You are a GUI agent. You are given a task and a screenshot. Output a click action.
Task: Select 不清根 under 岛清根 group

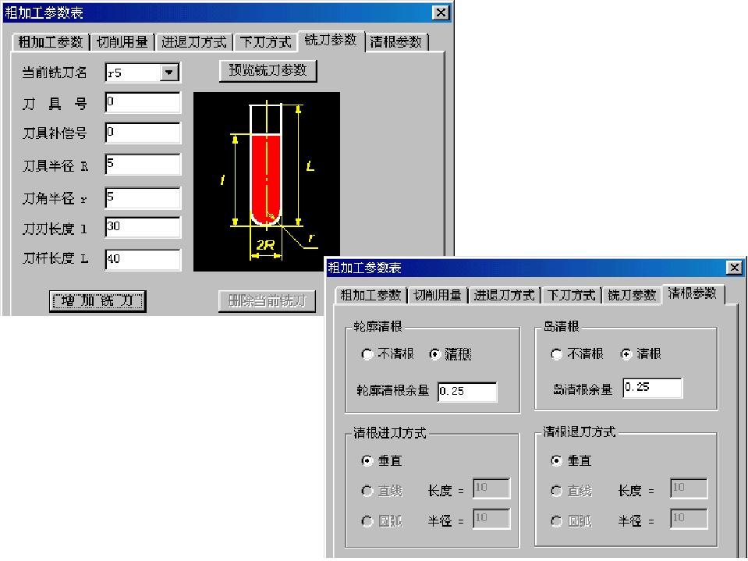click(557, 354)
